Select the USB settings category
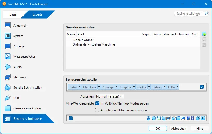 click(x=16, y=98)
